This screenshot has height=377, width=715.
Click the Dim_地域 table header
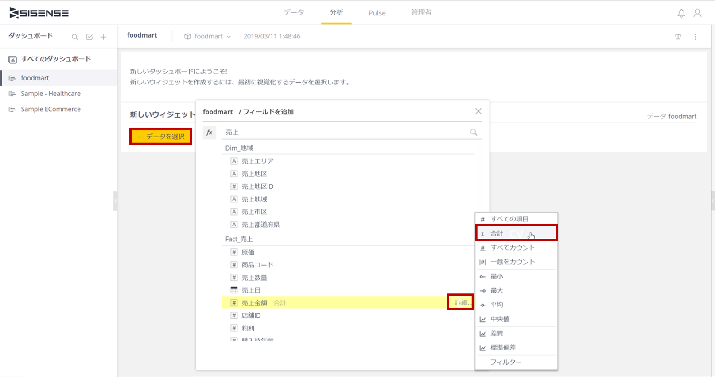(x=239, y=148)
